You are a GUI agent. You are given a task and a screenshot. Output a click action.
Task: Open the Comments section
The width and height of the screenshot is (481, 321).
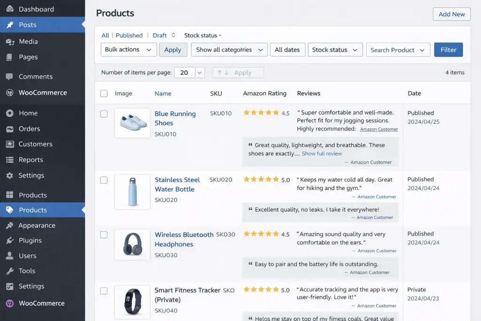tap(35, 76)
